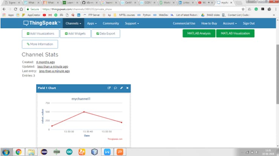Open the browser home page
Screen dimensions: 279x156
point(21,9)
